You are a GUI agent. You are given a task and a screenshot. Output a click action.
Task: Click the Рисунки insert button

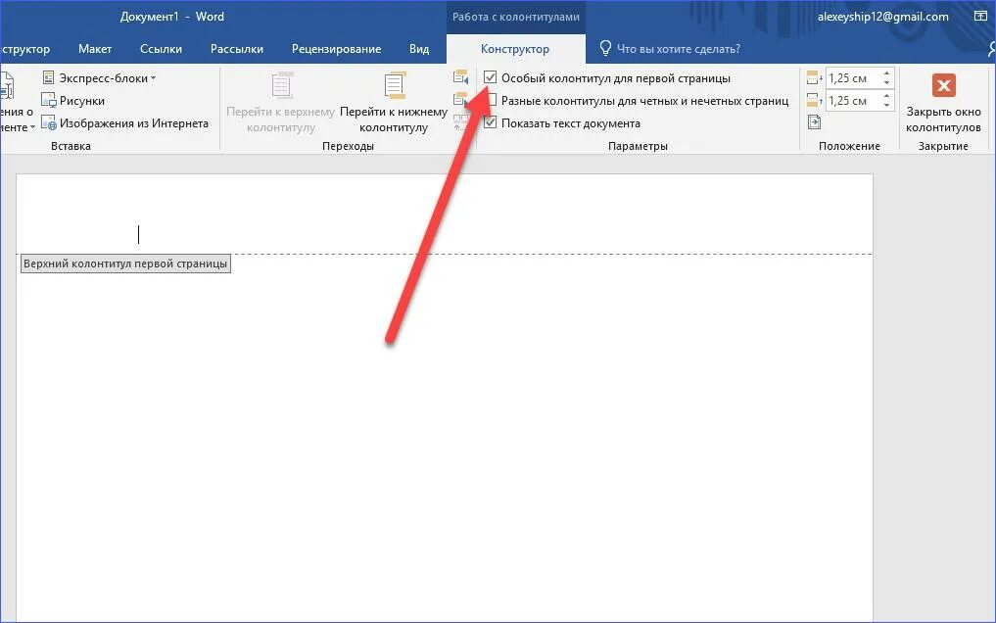[73, 100]
